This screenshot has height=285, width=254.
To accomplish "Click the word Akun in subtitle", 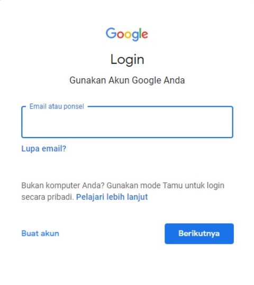I will pyautogui.click(x=119, y=80).
